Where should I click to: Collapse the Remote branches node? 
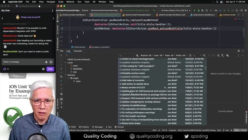pos(65,75)
